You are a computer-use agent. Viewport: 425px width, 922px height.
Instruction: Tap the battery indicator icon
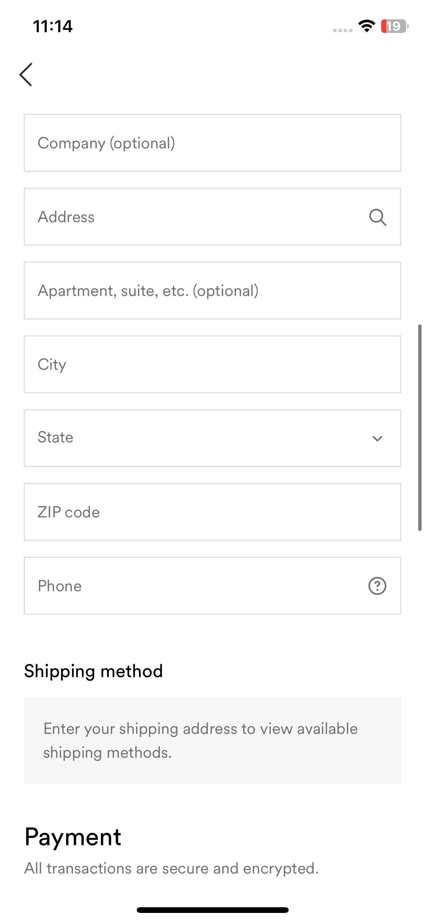tap(394, 26)
